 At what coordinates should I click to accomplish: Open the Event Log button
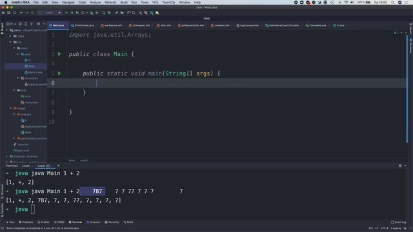tap(399, 222)
